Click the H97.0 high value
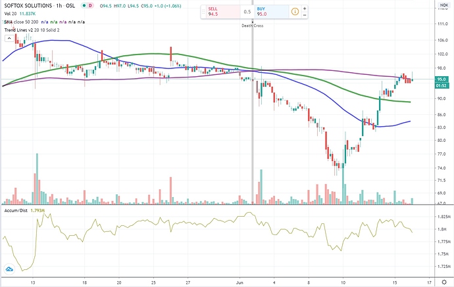454x287 pixels. click(x=120, y=6)
